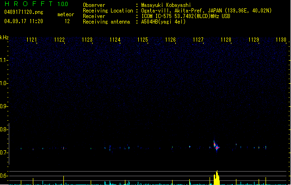
Task: Click the date stamp 04.09.17 11:20
Action: [x=24, y=21]
